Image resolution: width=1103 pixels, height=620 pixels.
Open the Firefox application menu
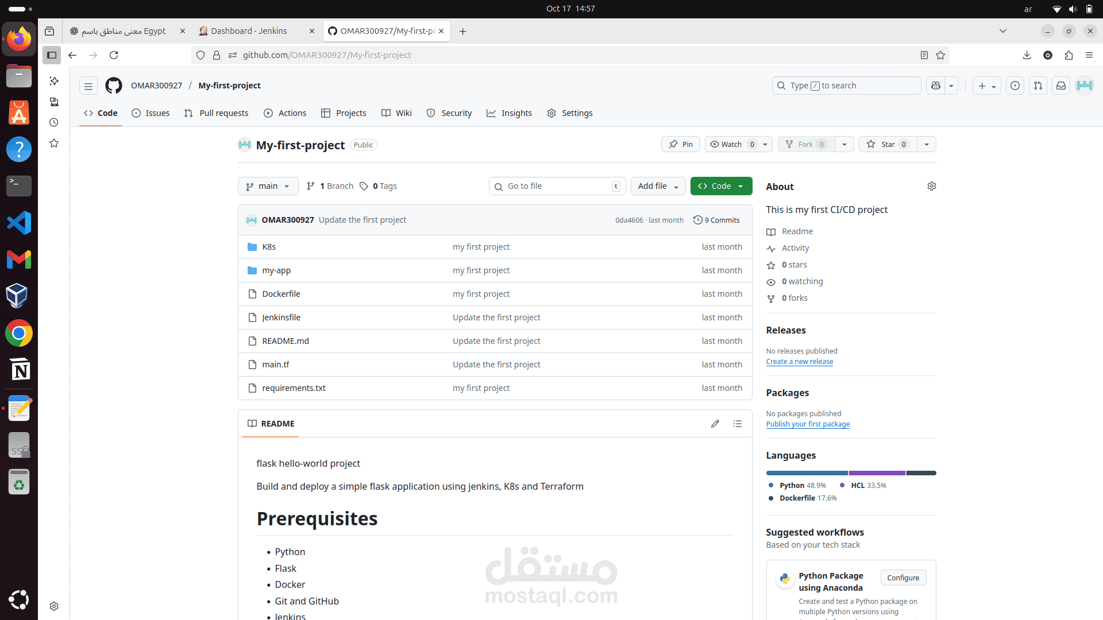point(1089,55)
